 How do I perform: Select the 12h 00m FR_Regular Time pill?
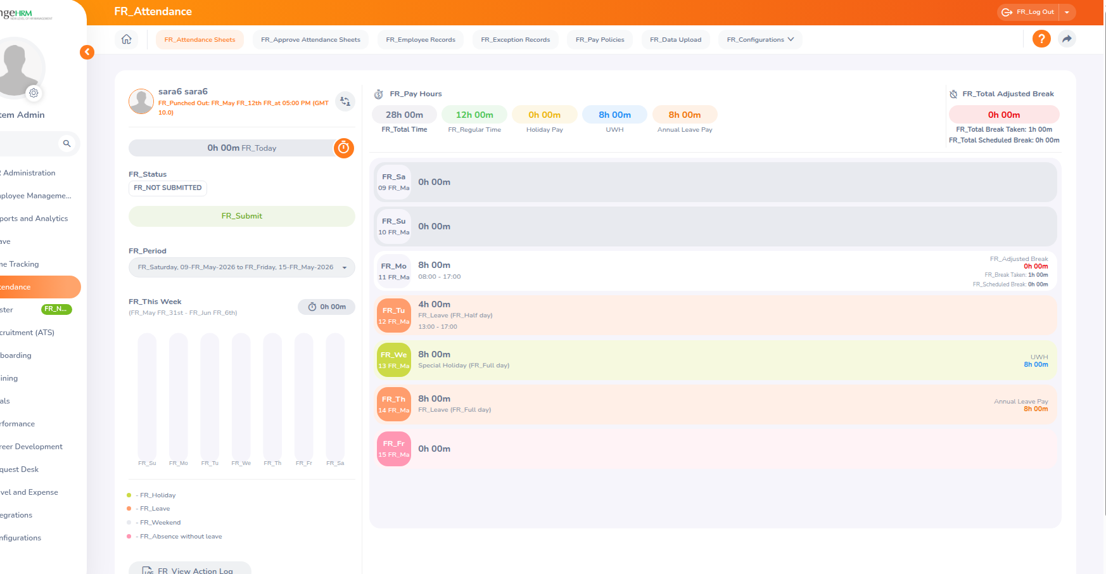(474, 115)
